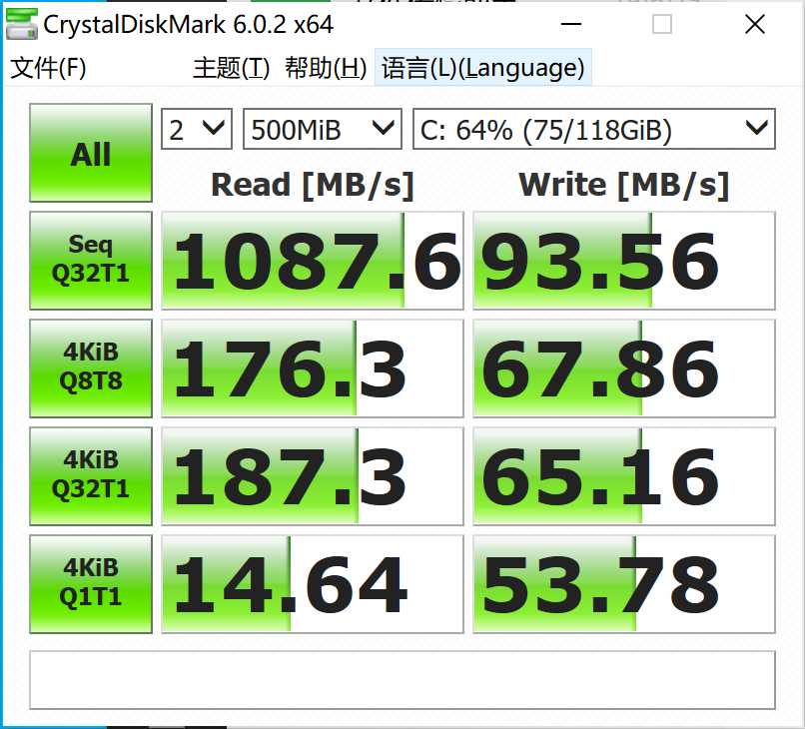805x729 pixels.
Task: Run all benchmarks with the All button
Action: [x=91, y=153]
